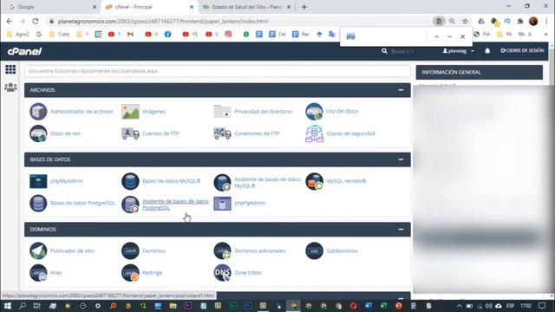
Task: Launch the phpMyAdmin icon
Action: pos(38,181)
